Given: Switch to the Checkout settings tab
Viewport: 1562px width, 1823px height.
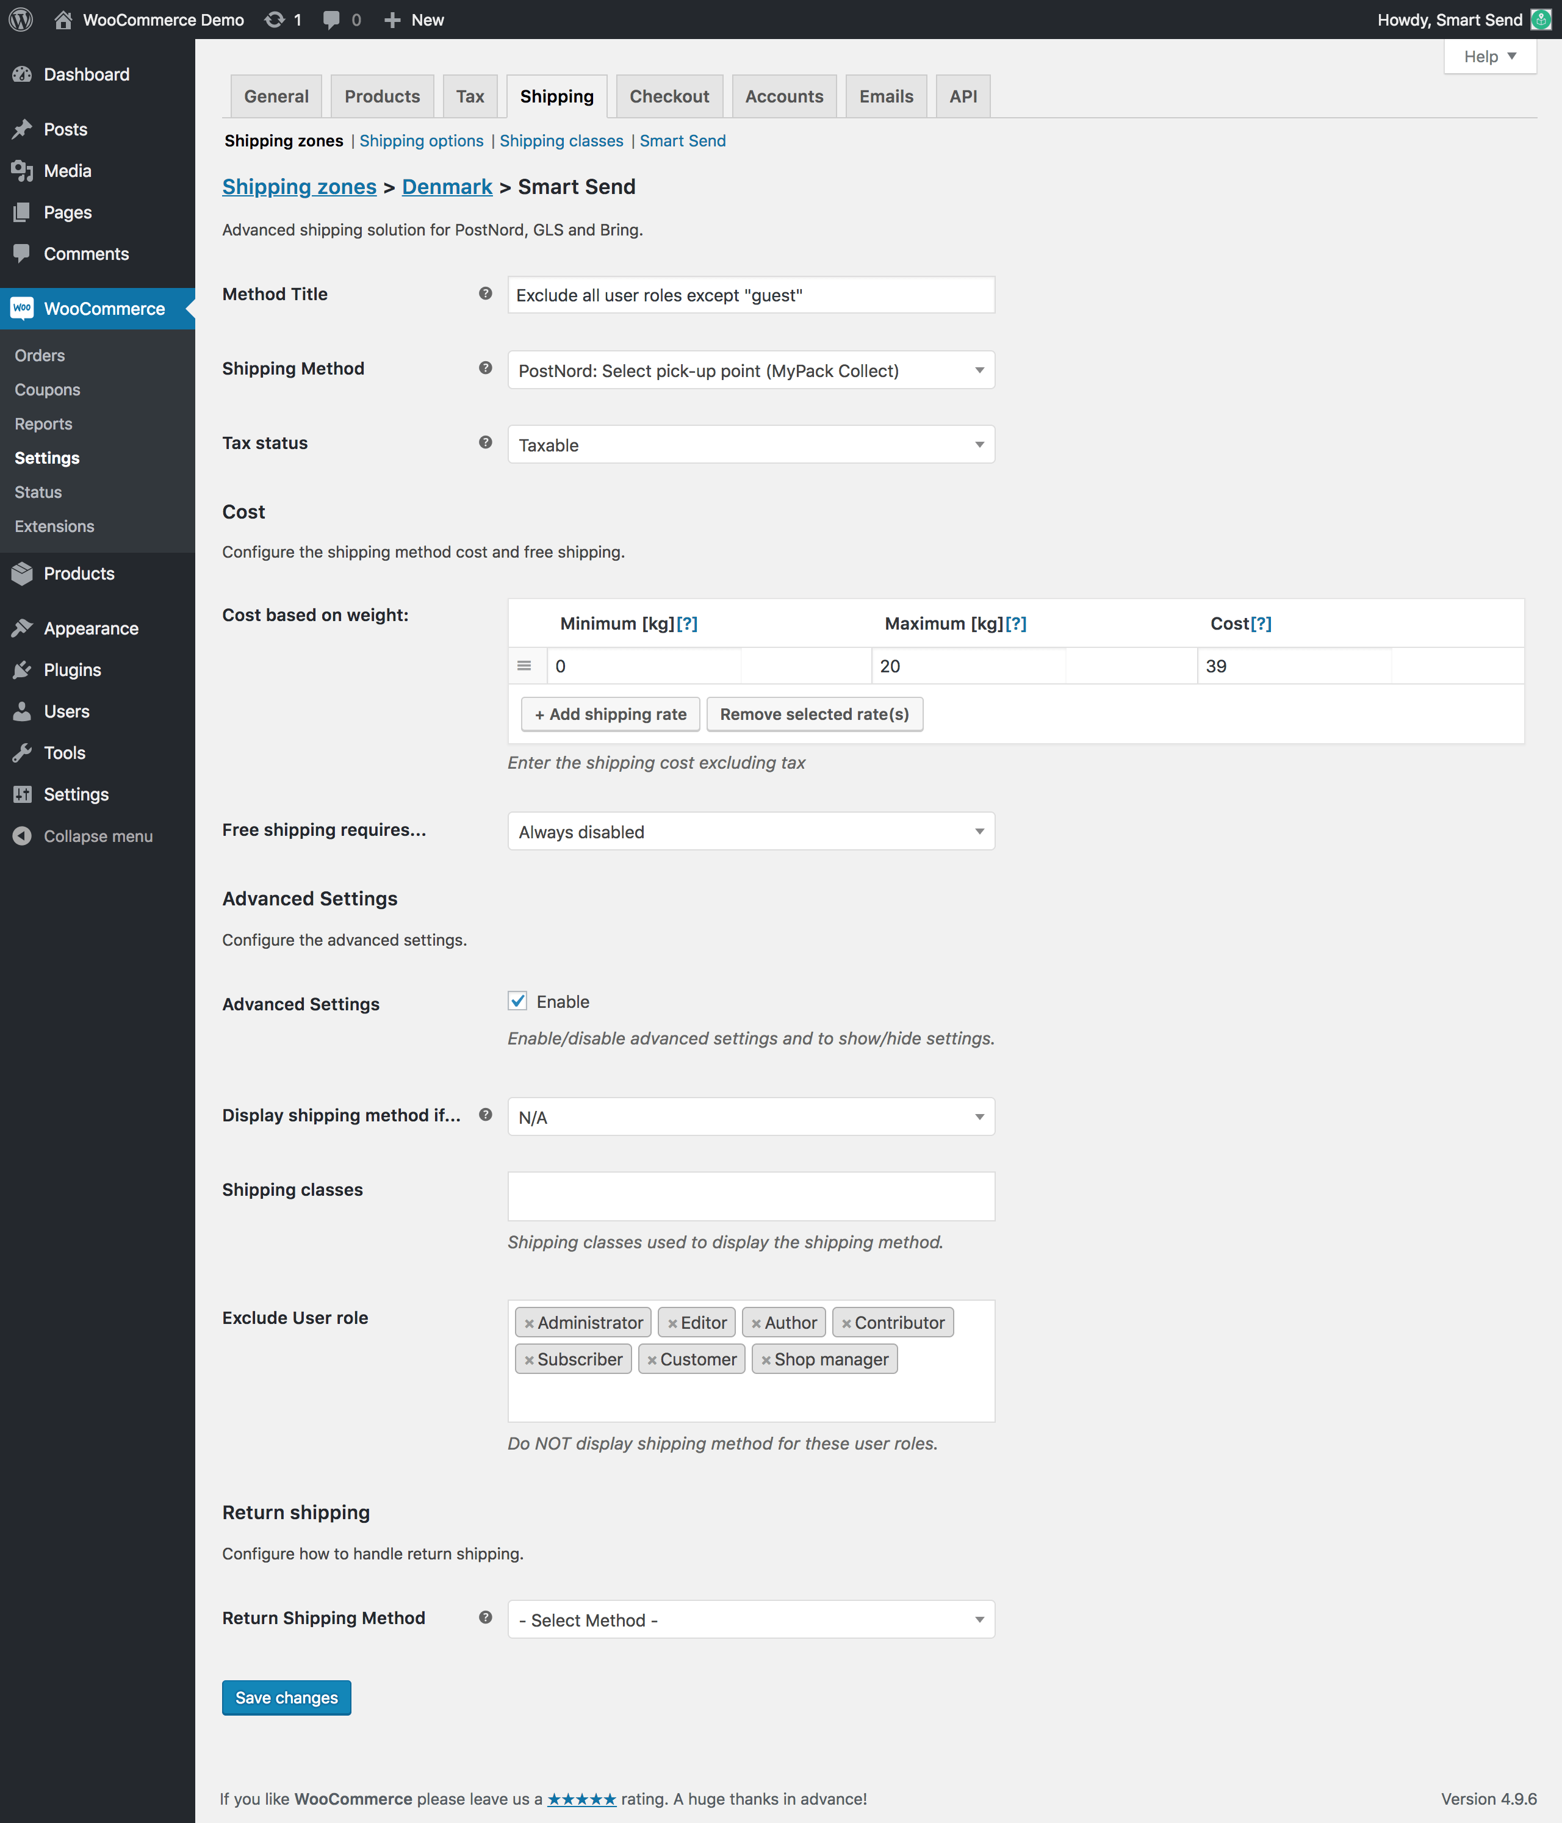Looking at the screenshot, I should click(x=669, y=97).
